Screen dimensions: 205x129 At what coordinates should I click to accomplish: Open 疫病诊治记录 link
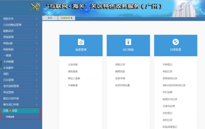coord(170,99)
